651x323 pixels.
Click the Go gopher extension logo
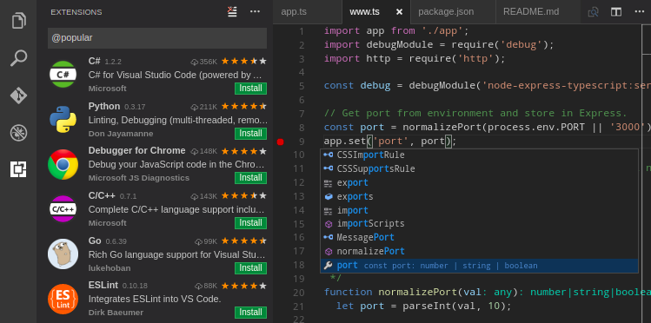pyautogui.click(x=63, y=254)
